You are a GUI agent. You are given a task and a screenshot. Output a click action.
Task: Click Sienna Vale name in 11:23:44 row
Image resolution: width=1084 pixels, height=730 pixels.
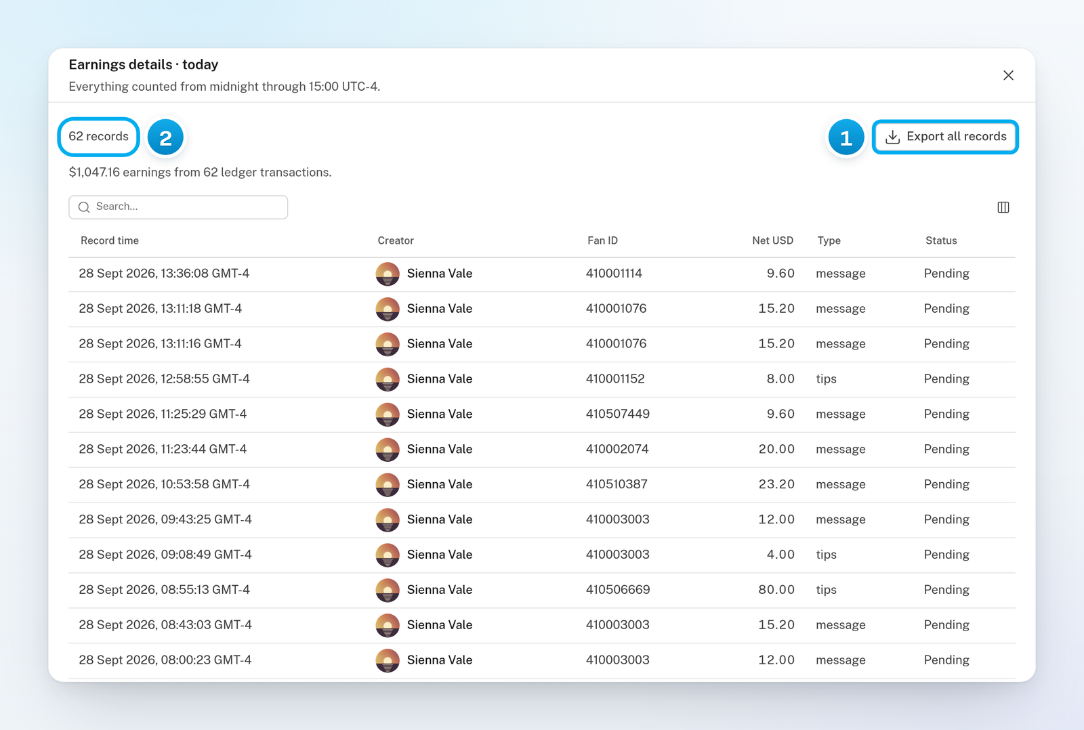pos(440,450)
